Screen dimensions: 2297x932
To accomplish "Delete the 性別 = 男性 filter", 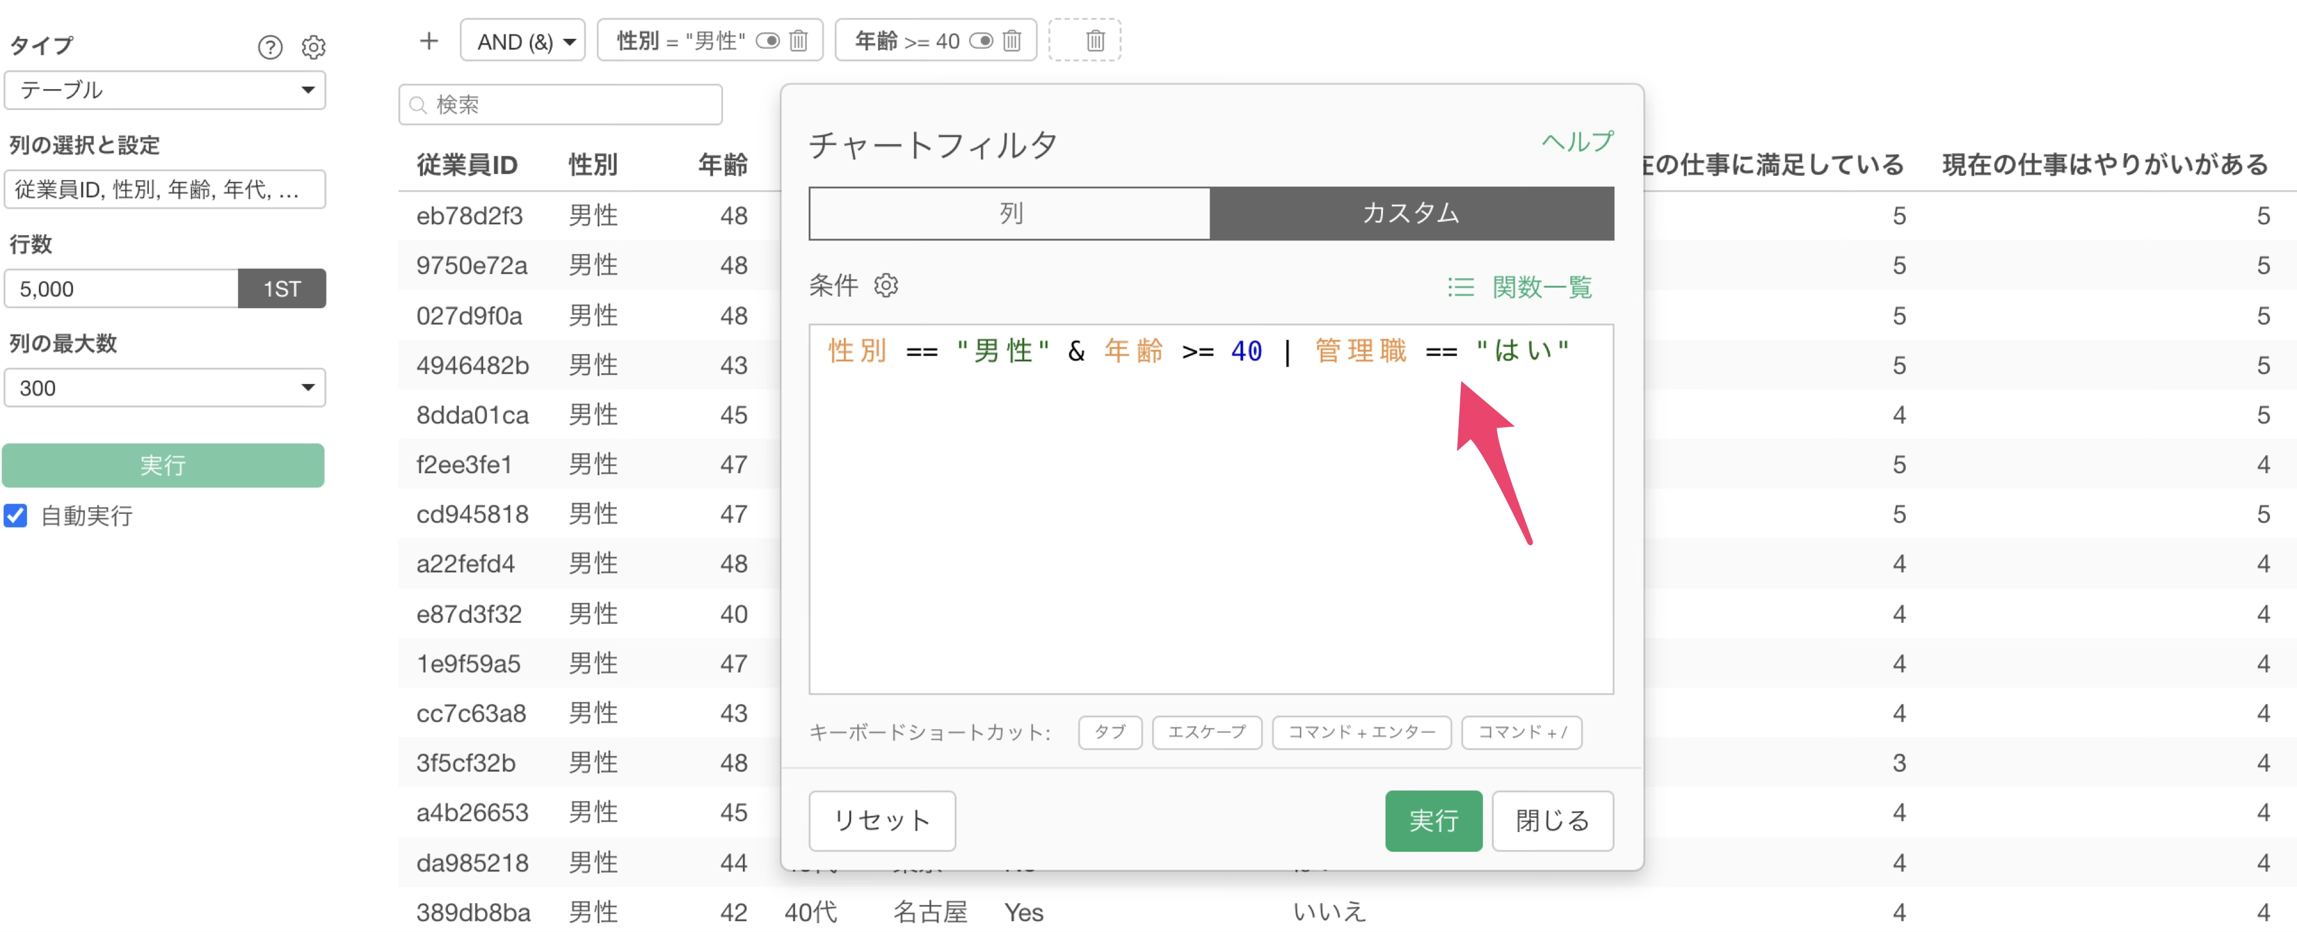I will [x=798, y=41].
